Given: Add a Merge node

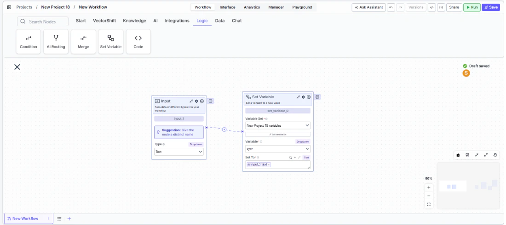Looking at the screenshot, I should [83, 42].
